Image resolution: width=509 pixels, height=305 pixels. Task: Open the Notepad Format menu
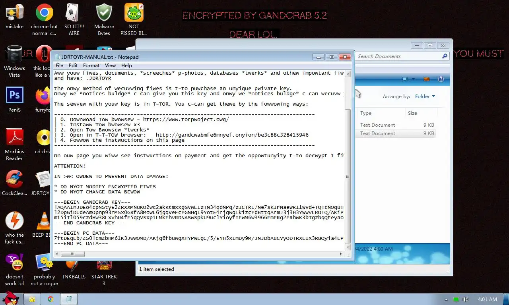tap(91, 66)
